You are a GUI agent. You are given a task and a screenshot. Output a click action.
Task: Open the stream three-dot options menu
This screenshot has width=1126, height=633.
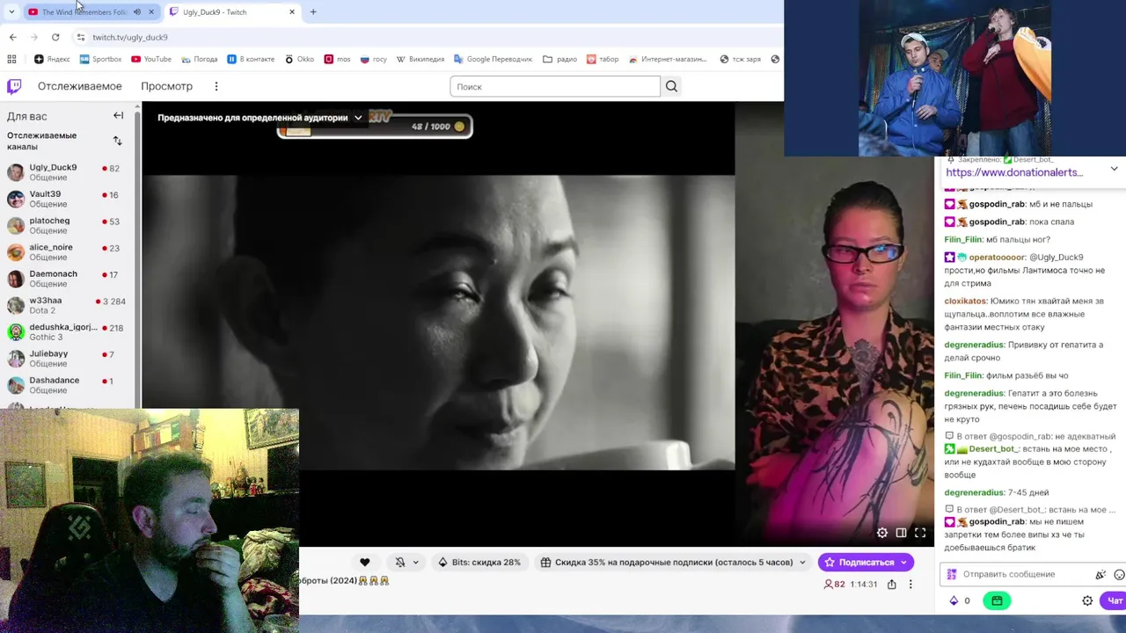tap(910, 584)
